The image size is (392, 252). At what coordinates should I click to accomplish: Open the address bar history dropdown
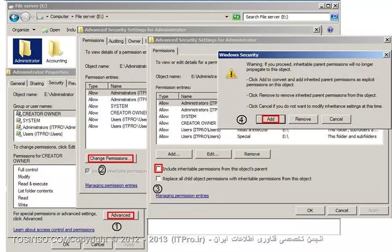pos(227,17)
